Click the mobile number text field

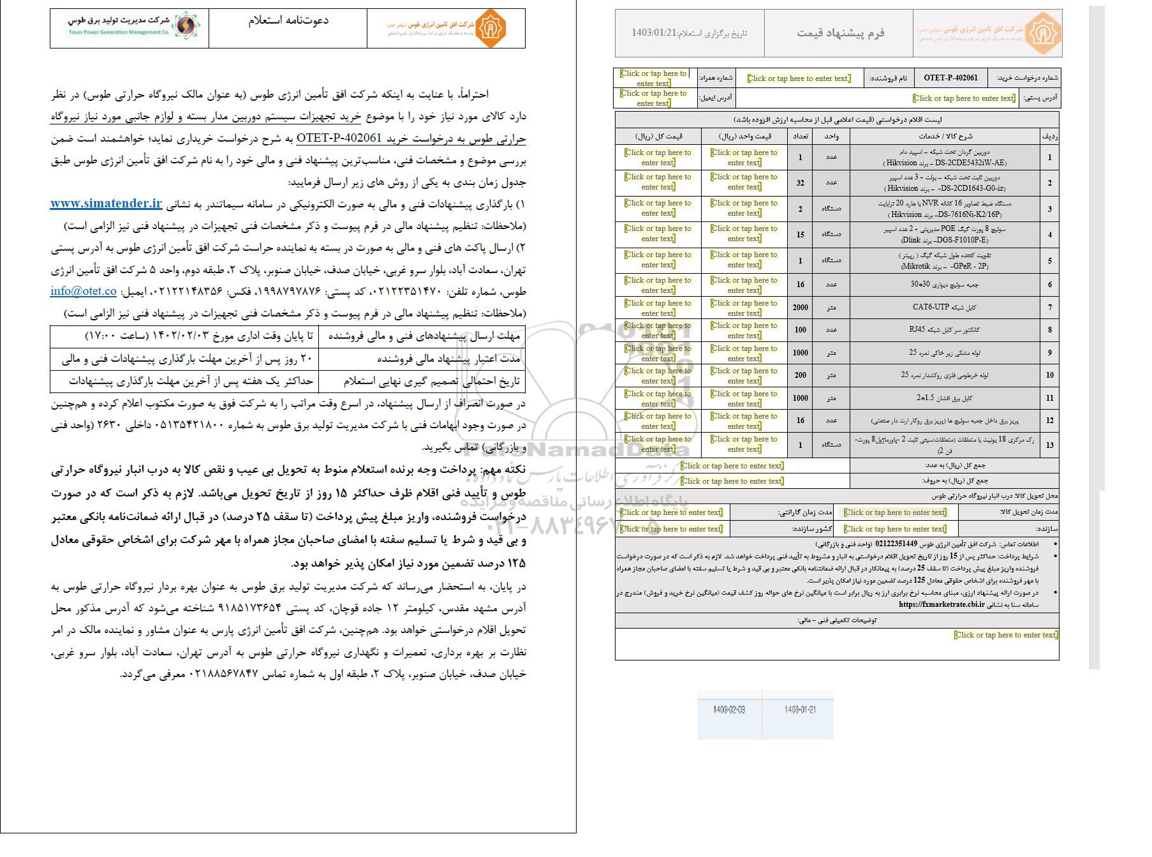coord(653,78)
